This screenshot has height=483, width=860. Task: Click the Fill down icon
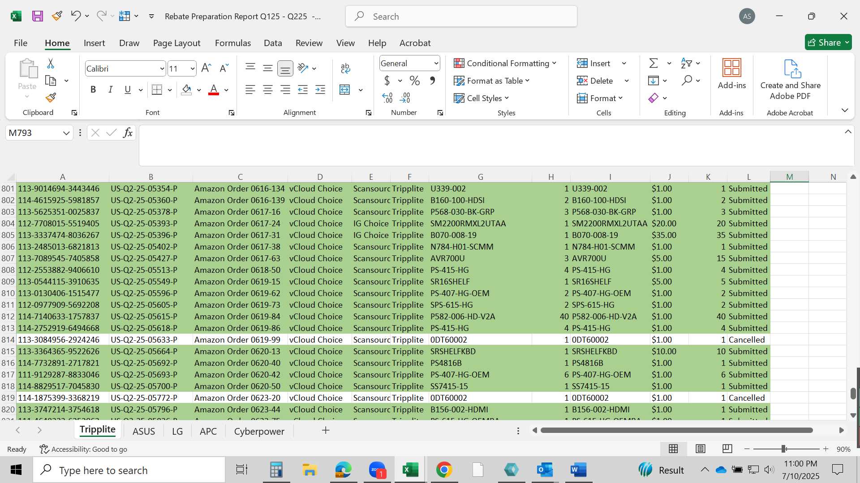(x=654, y=80)
